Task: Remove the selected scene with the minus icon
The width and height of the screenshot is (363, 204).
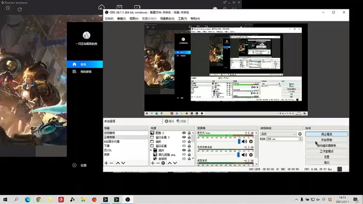Action: (111, 163)
